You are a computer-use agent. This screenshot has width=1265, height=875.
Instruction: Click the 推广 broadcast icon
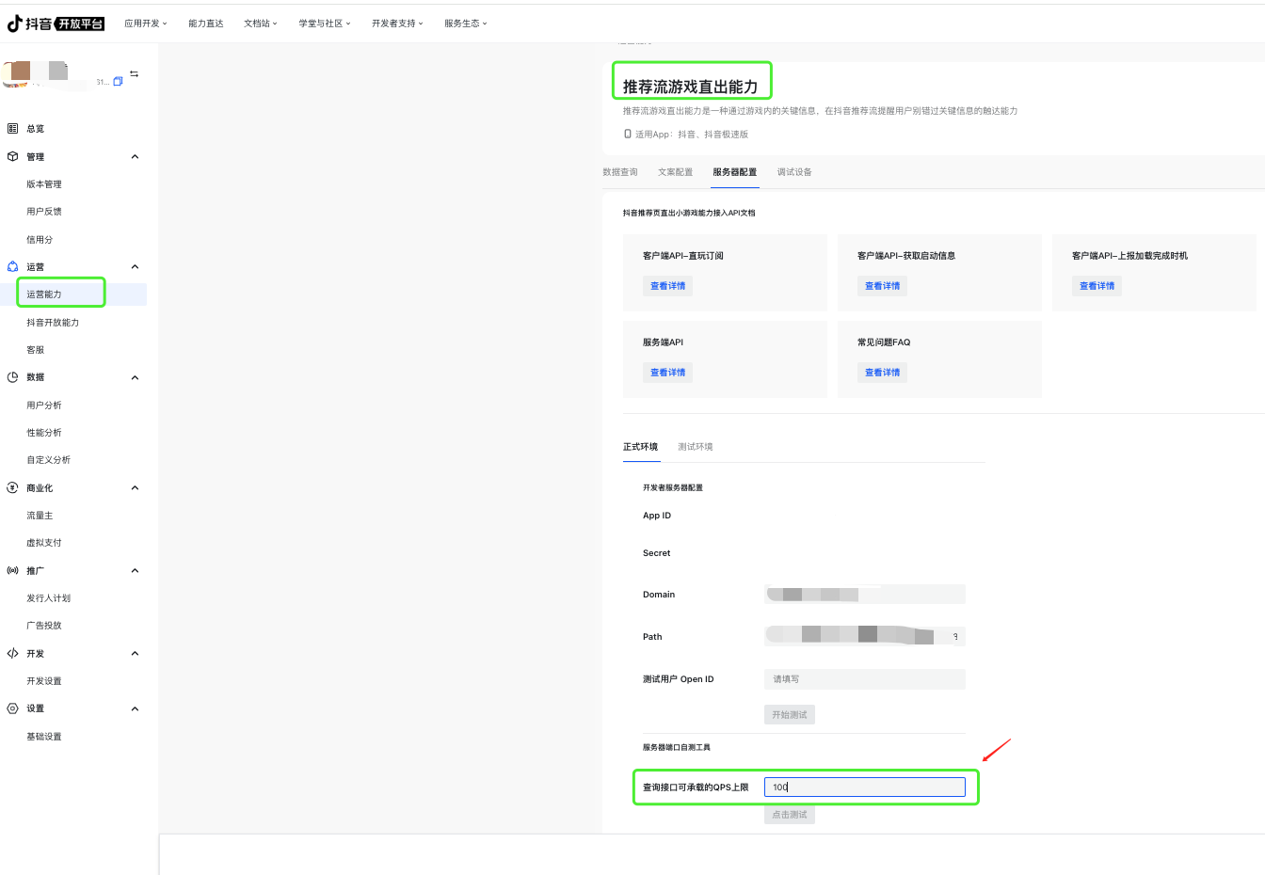(12, 570)
